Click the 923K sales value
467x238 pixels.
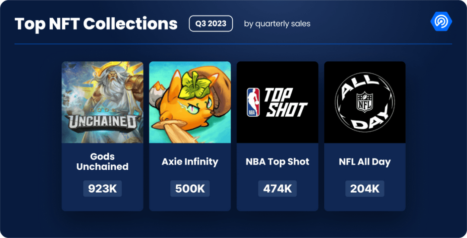[x=102, y=189]
